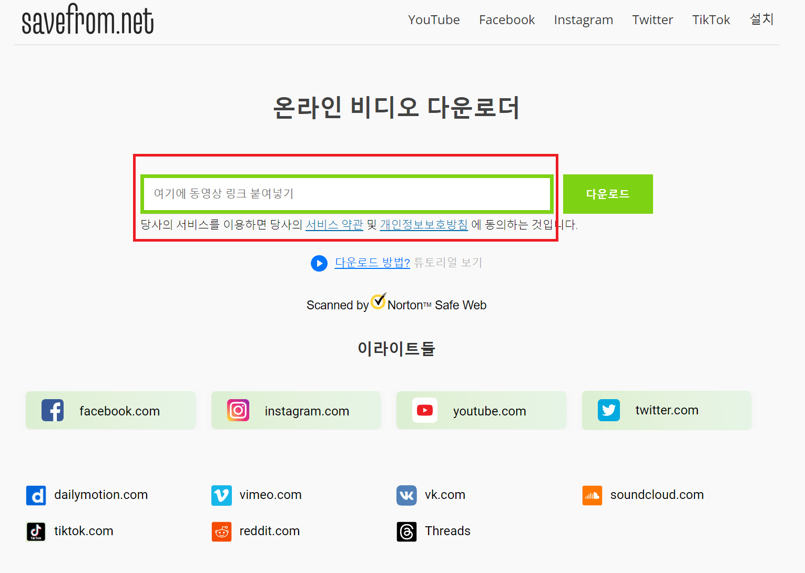The width and height of the screenshot is (805, 573).
Task: Open the YouTube nav menu item
Action: [434, 20]
